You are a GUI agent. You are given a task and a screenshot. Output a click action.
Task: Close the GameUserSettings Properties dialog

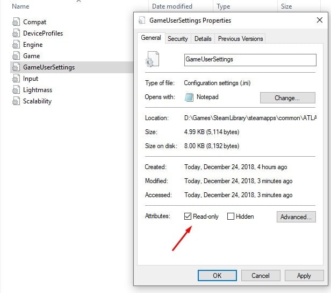[x=320, y=20]
